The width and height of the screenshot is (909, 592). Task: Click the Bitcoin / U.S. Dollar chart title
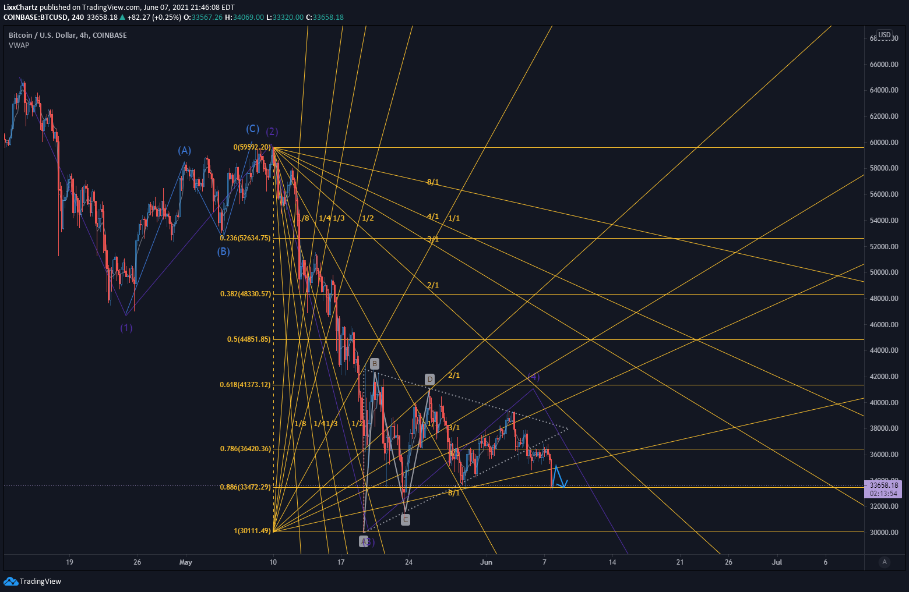68,36
